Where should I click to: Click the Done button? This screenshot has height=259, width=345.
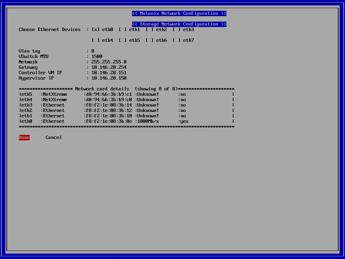tap(24, 138)
